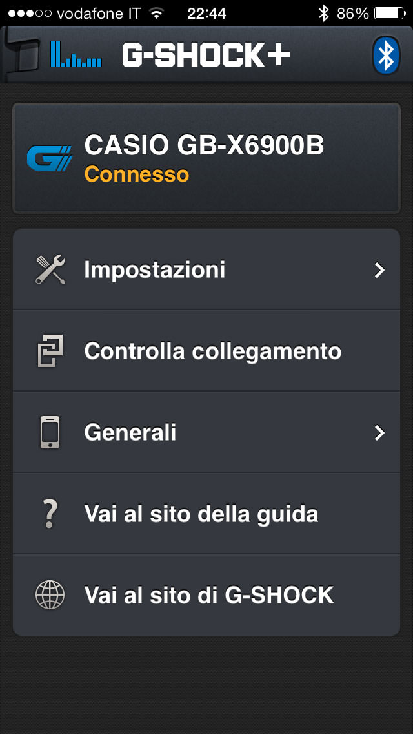This screenshot has width=413, height=734.
Task: Open Vai al sito della guida
Action: coord(201,514)
